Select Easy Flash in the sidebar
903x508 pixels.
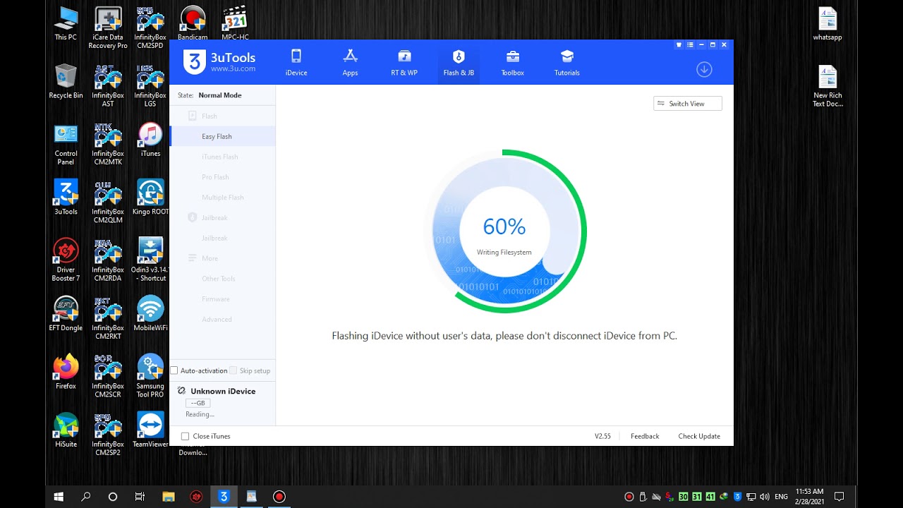(222, 136)
